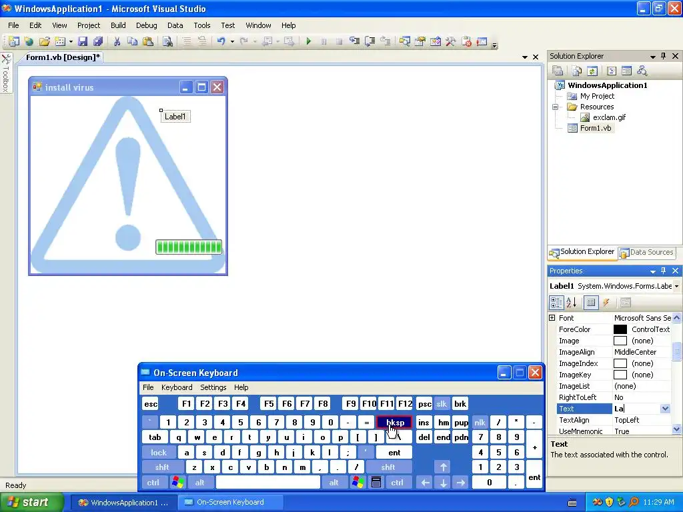The height and width of the screenshot is (512, 683).
Task: Open Settings menu in On-Screen Keyboard
Action: tap(213, 387)
